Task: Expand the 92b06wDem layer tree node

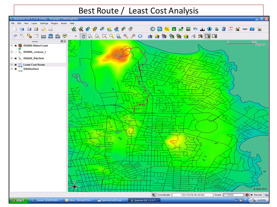Action: pyautogui.click(x=12, y=69)
